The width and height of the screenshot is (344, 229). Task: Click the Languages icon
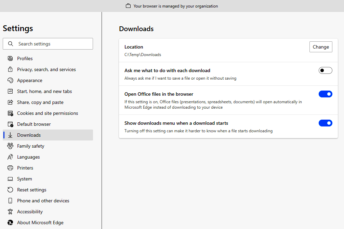[10, 157]
